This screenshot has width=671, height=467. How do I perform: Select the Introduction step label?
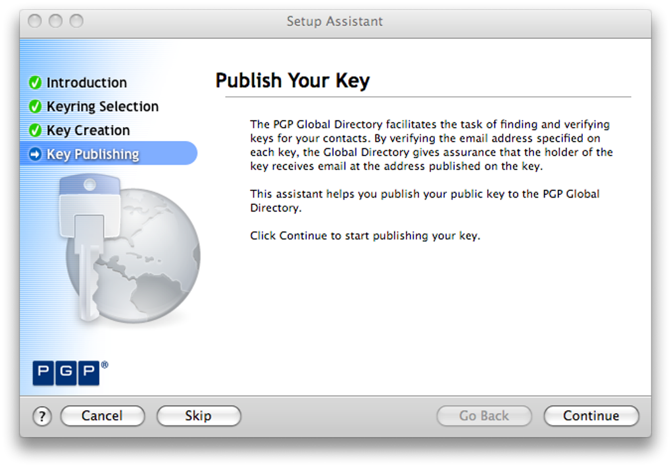tap(86, 83)
